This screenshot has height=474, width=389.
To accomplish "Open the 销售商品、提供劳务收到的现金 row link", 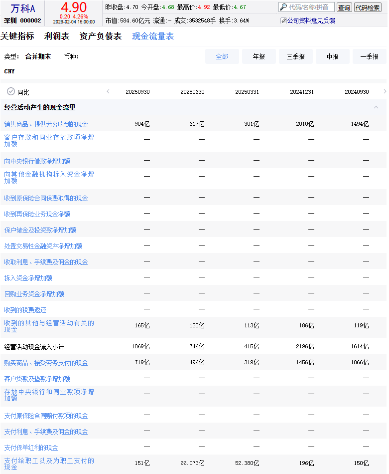I will click(46, 124).
